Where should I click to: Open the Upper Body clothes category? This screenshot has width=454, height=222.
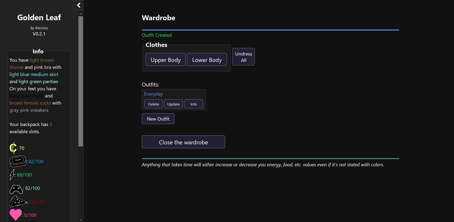coord(165,60)
